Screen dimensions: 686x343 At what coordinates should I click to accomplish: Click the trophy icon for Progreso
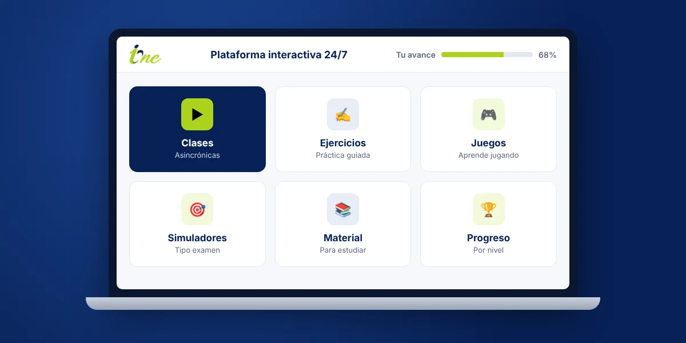pos(488,209)
